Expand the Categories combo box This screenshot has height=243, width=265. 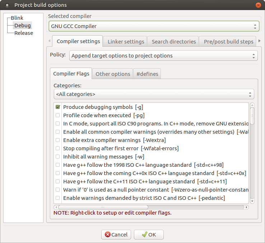pyautogui.click(x=154, y=94)
